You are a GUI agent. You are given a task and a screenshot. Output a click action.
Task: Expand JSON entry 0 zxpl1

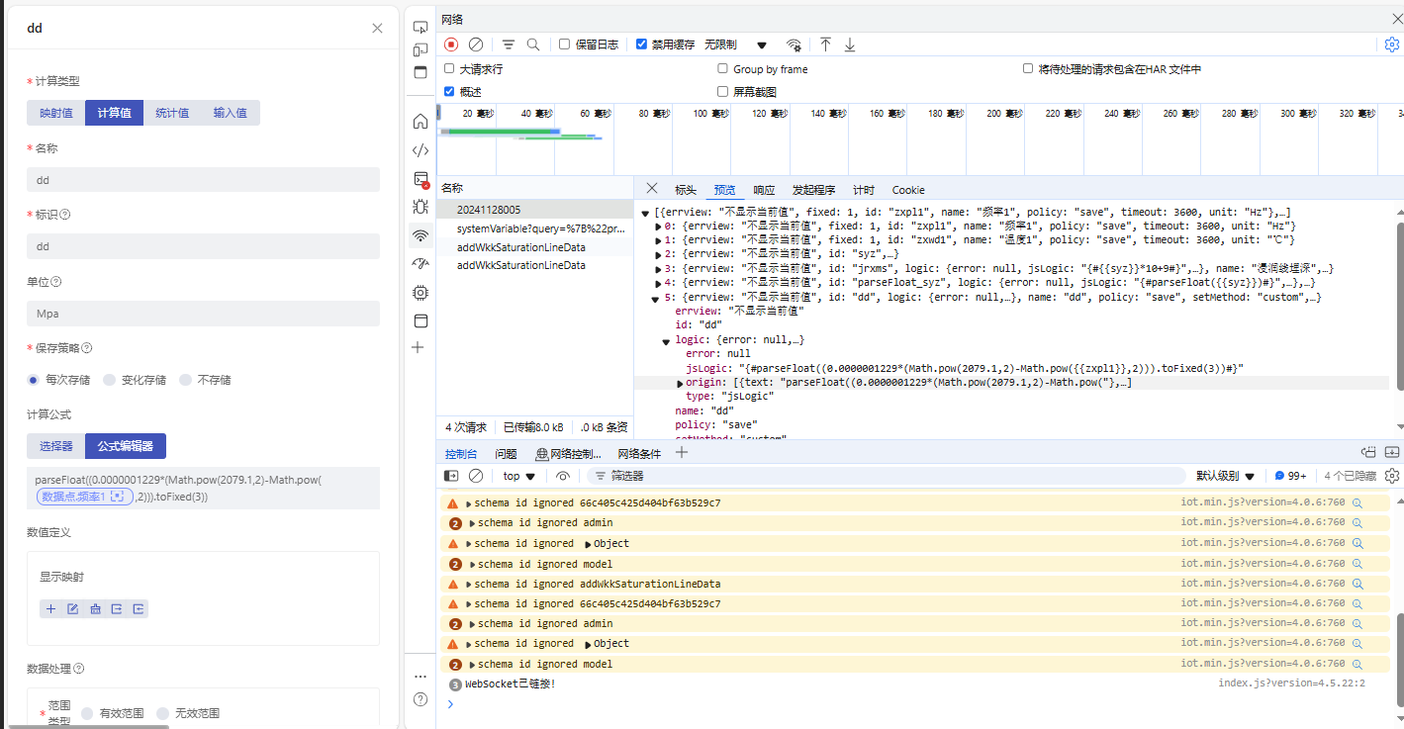point(660,226)
